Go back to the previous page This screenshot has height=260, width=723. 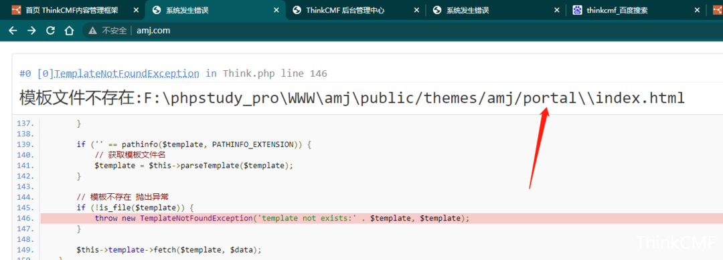13,31
